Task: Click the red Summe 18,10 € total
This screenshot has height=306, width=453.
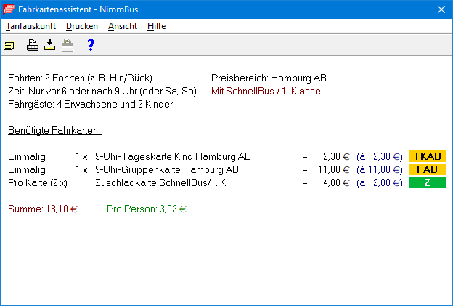Action: pos(42,209)
